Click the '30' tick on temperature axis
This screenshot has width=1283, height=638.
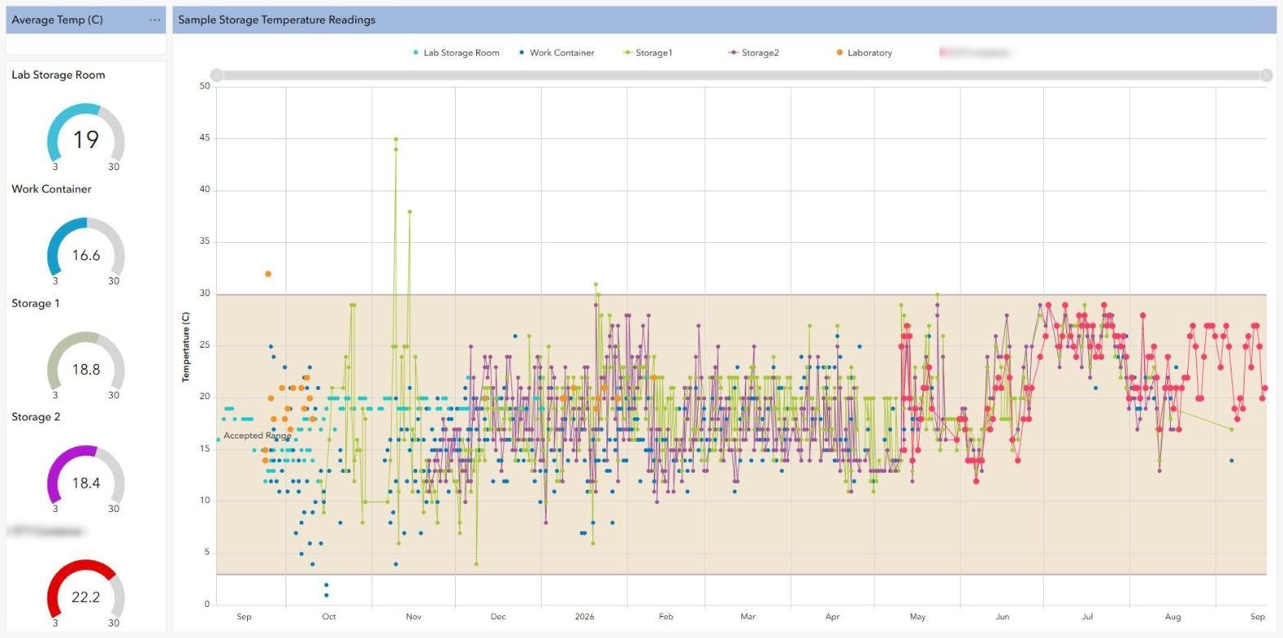[x=205, y=294]
